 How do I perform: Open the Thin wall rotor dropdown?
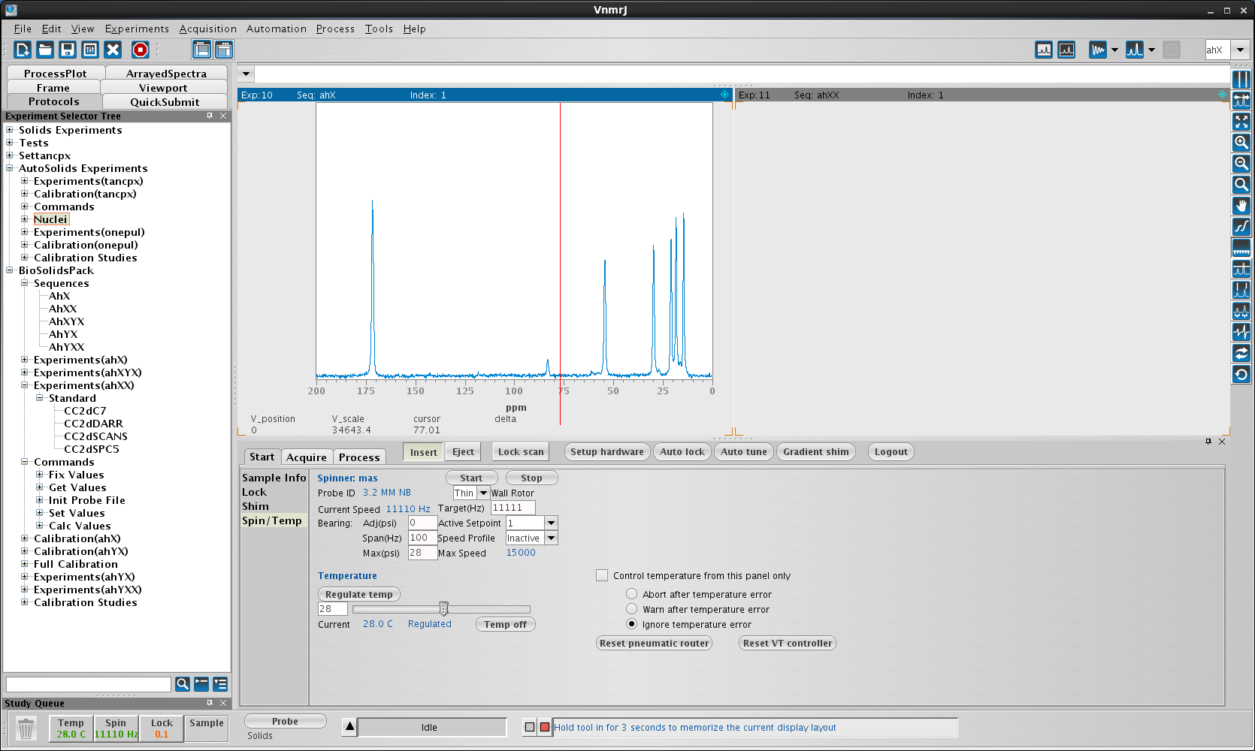tap(483, 493)
